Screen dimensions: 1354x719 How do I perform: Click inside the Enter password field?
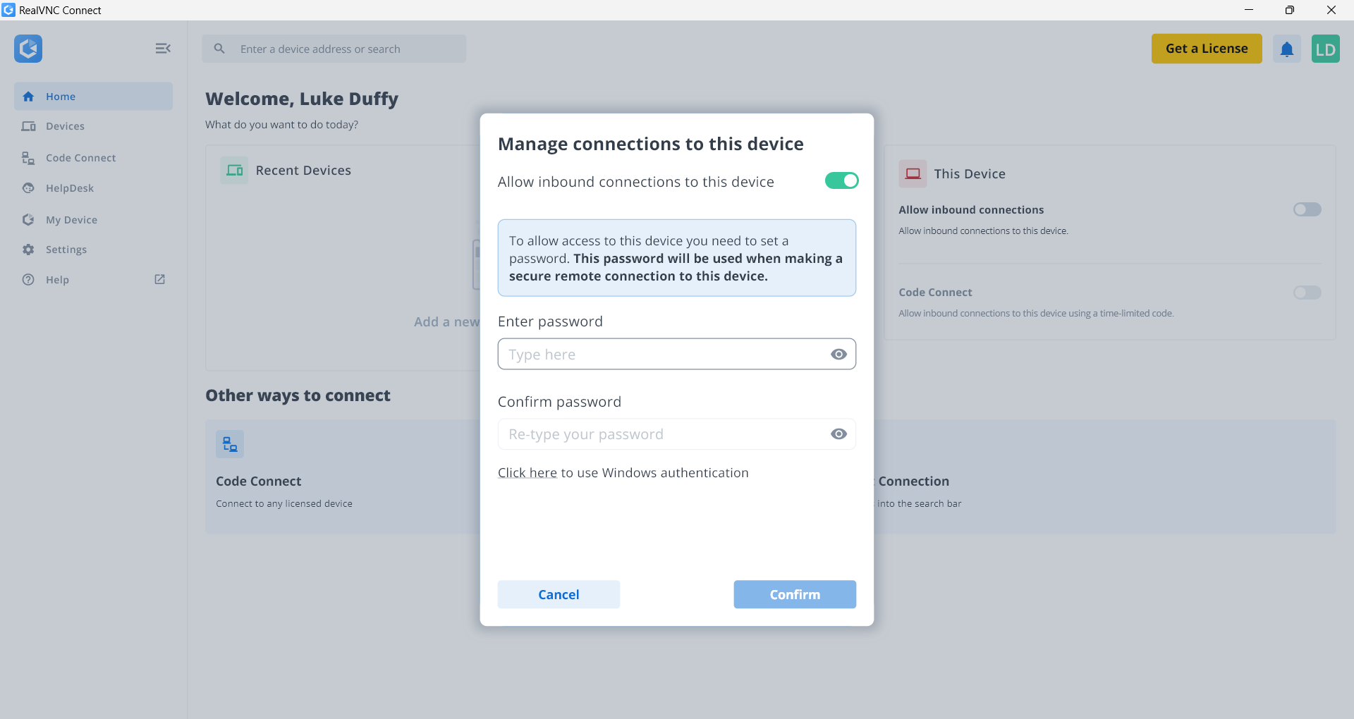point(656,354)
